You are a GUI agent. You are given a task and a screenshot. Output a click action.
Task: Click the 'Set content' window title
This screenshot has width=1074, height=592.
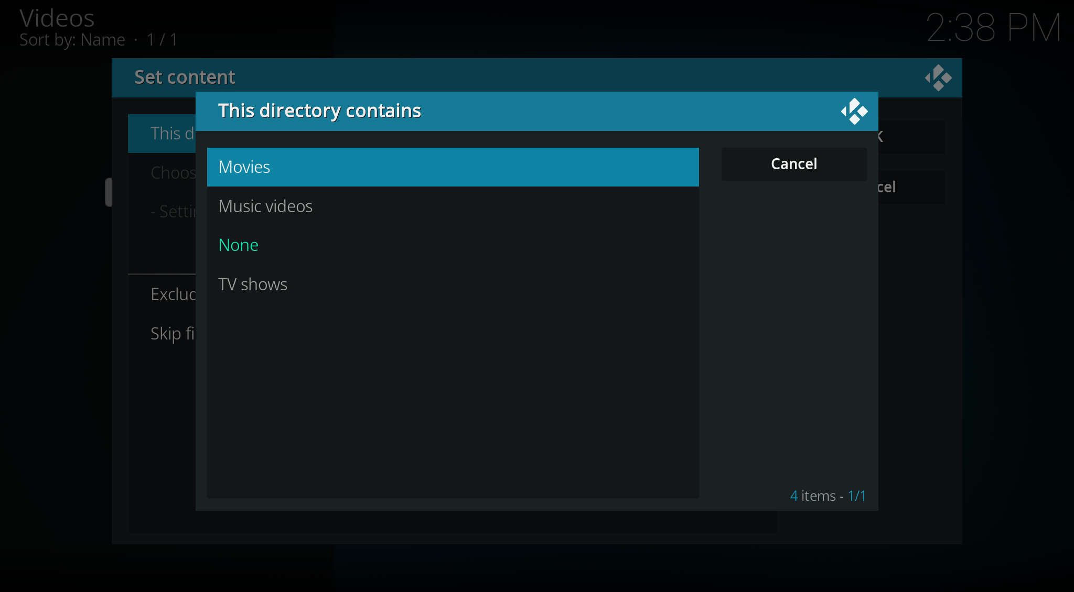[x=185, y=78]
